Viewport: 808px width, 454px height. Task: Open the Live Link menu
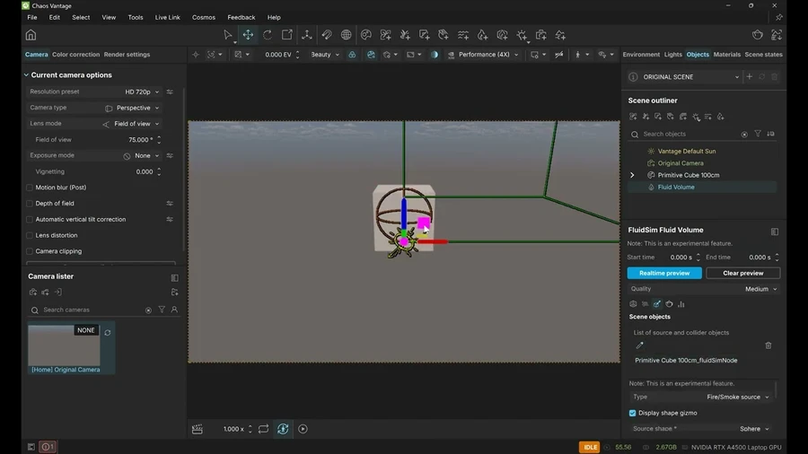(x=167, y=17)
